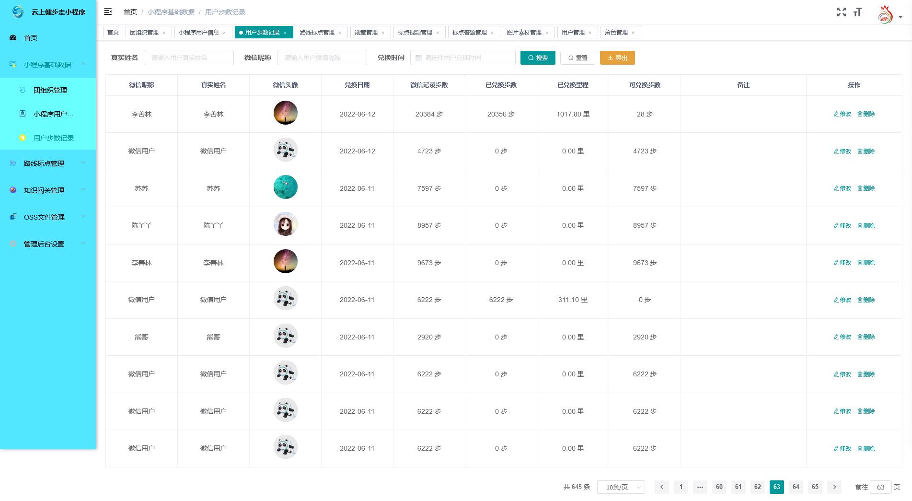
Task: Click the 真实姓名 input field
Action: click(x=189, y=58)
